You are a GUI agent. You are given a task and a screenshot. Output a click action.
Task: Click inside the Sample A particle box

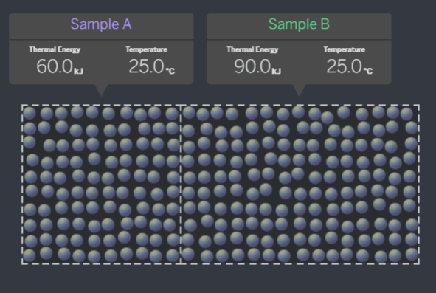(x=102, y=185)
